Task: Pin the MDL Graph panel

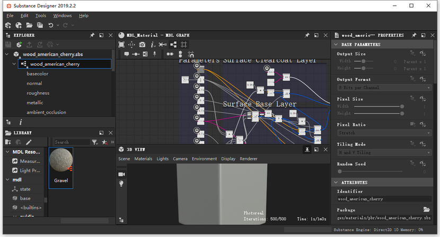Action: coord(307,35)
